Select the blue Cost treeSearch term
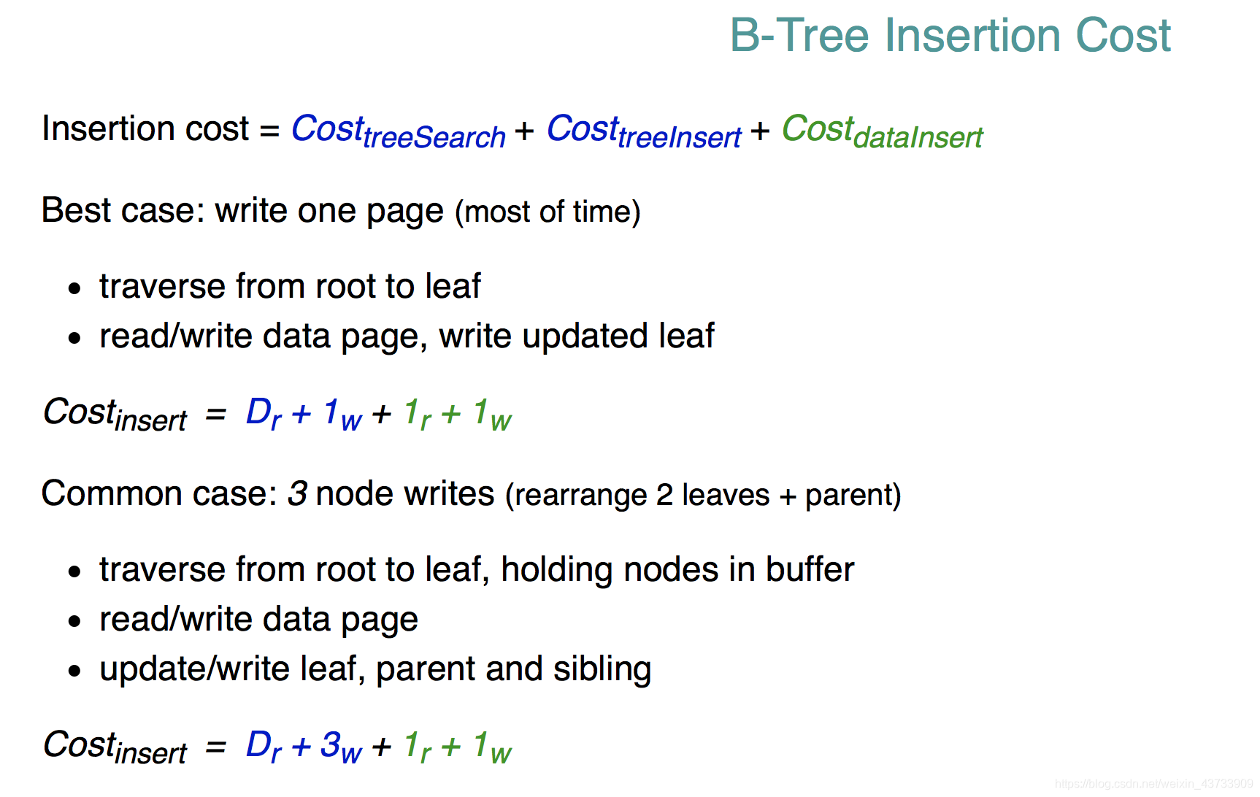1260x797 pixels. pyautogui.click(x=399, y=131)
